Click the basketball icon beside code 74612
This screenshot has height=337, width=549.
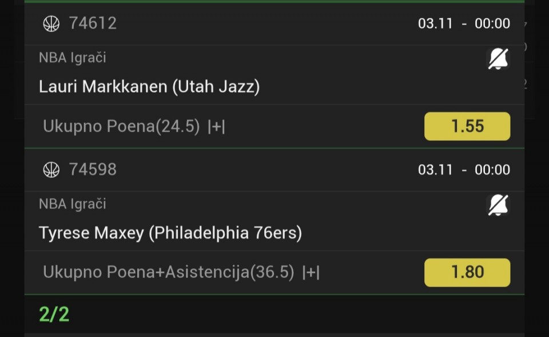click(51, 23)
